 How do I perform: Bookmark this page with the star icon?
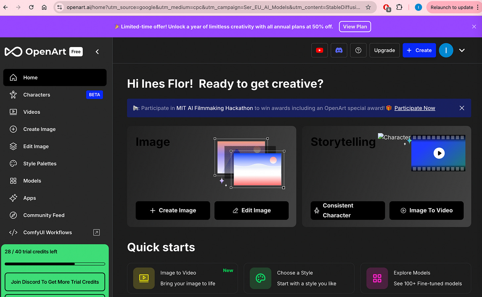[368, 7]
